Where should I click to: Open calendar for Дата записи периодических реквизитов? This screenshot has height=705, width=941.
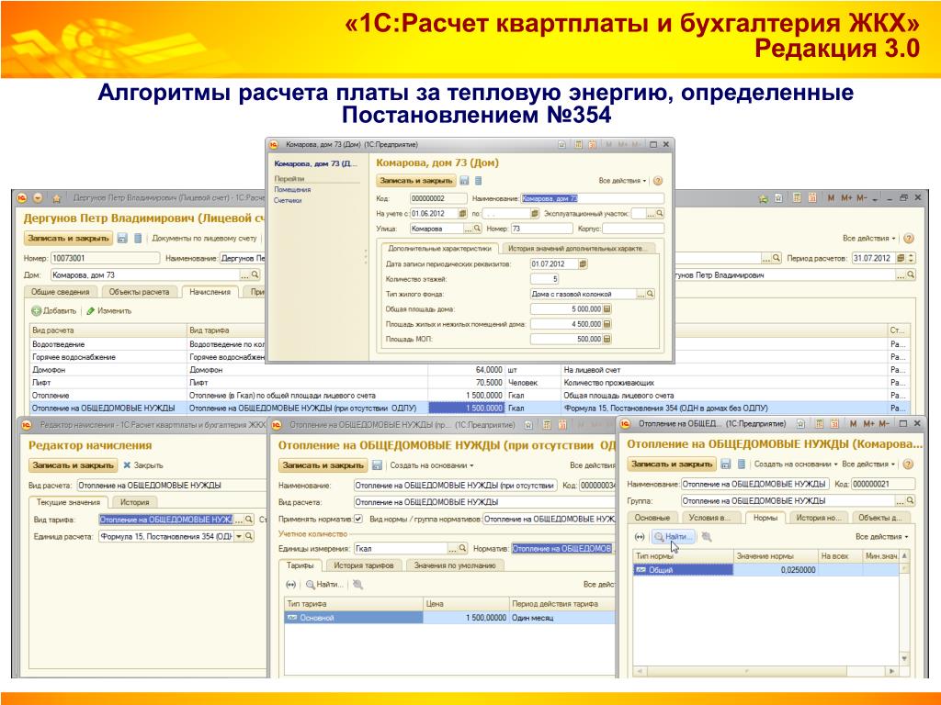(583, 263)
